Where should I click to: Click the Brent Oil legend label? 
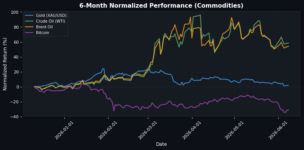[x=44, y=27]
